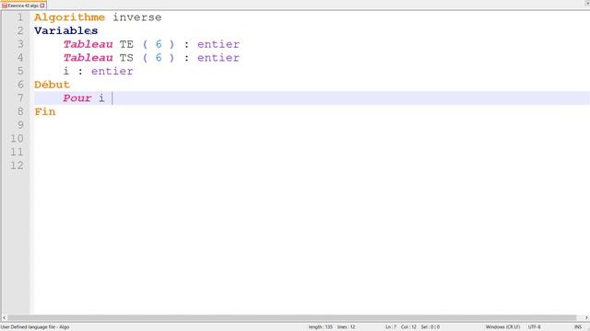
Task: Click the 'Col : 12' status bar entry
Action: coord(408,327)
